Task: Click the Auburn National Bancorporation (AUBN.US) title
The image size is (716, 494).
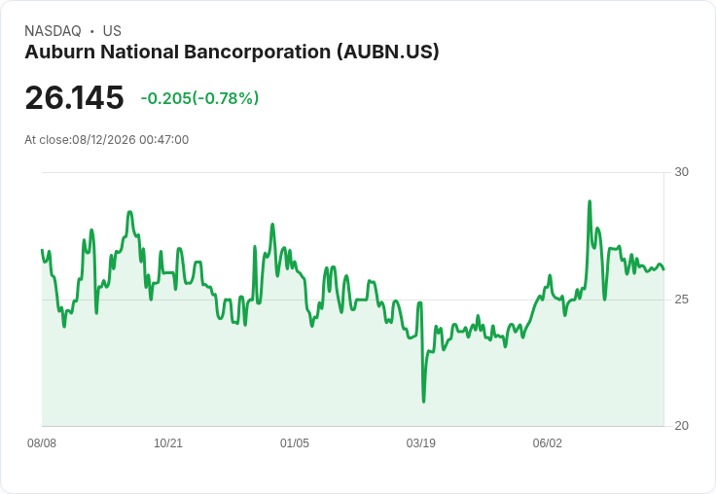Action: point(232,52)
